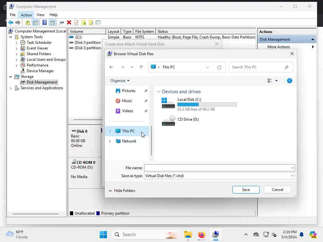Select Videos in the navigation pane
Screen dimensions: 323x242
click(127, 111)
